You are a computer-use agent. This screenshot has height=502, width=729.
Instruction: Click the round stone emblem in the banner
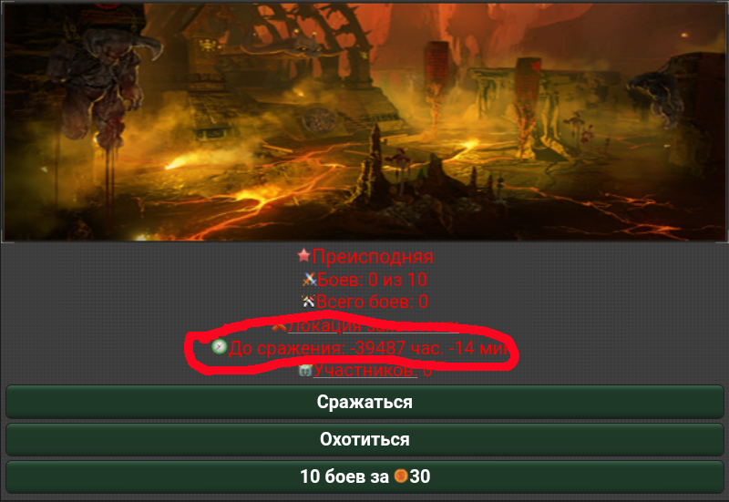pyautogui.click(x=320, y=120)
